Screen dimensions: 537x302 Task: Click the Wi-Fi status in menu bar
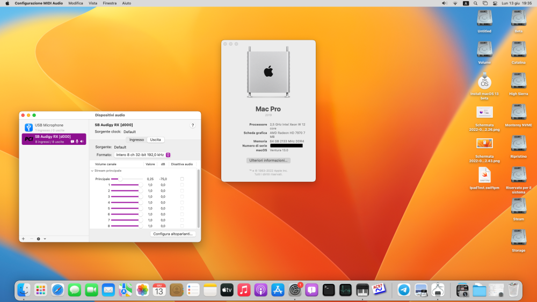(455, 3)
